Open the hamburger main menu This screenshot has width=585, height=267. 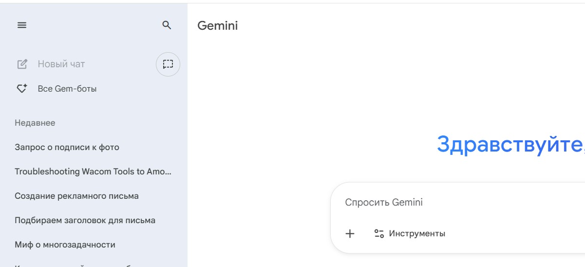[x=22, y=26]
